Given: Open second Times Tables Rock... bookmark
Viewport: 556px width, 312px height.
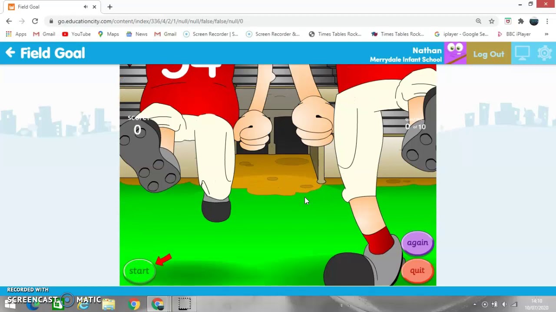Looking at the screenshot, I should click(397, 34).
